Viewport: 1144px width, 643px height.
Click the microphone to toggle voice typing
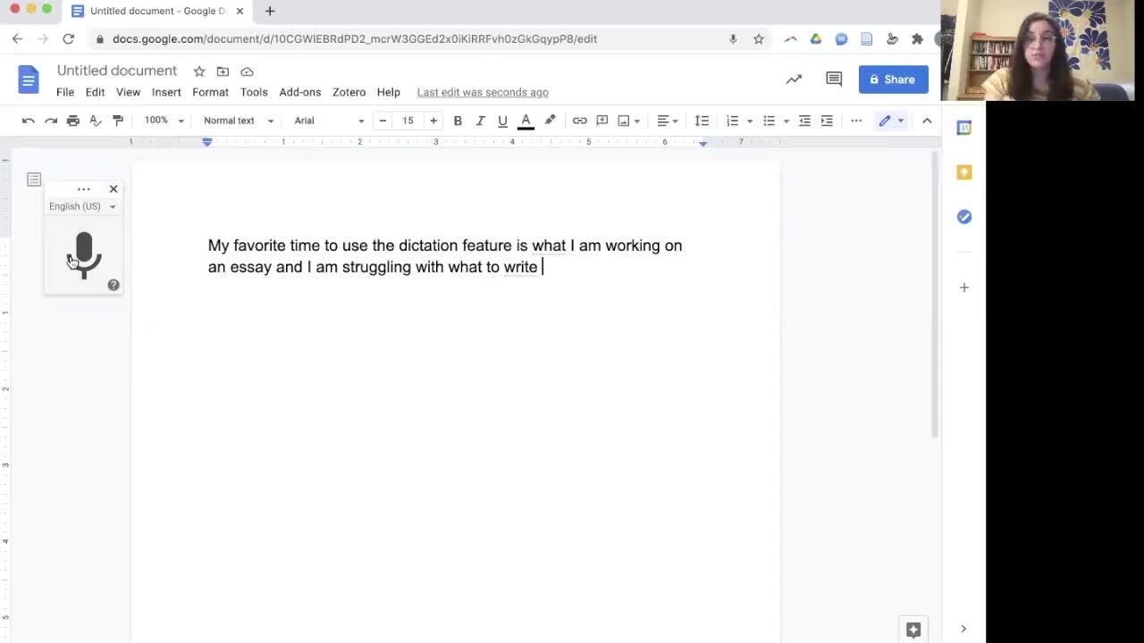tap(83, 254)
